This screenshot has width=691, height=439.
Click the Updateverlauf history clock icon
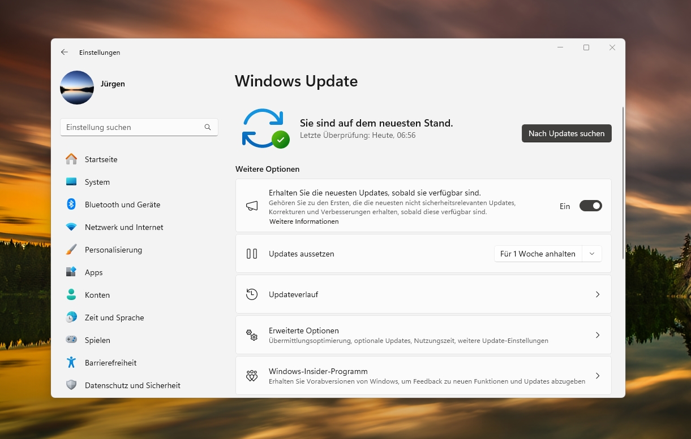click(252, 294)
